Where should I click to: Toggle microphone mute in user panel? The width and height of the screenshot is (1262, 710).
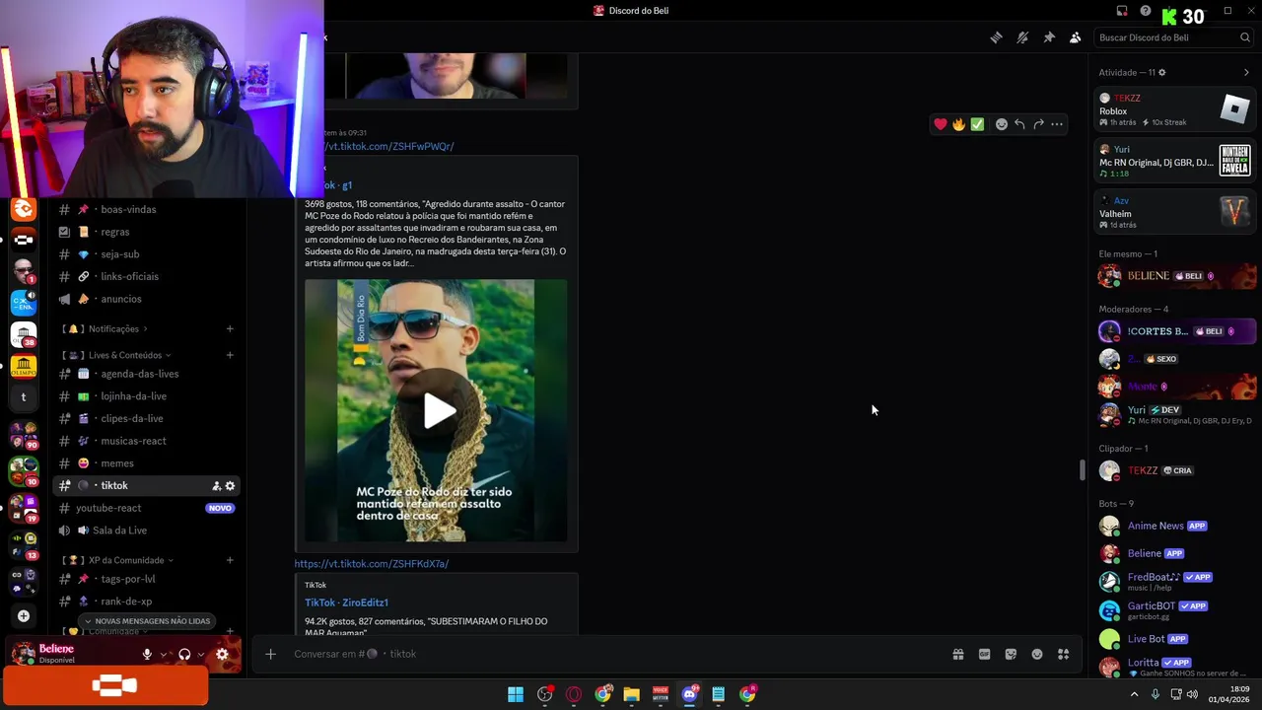point(147,654)
